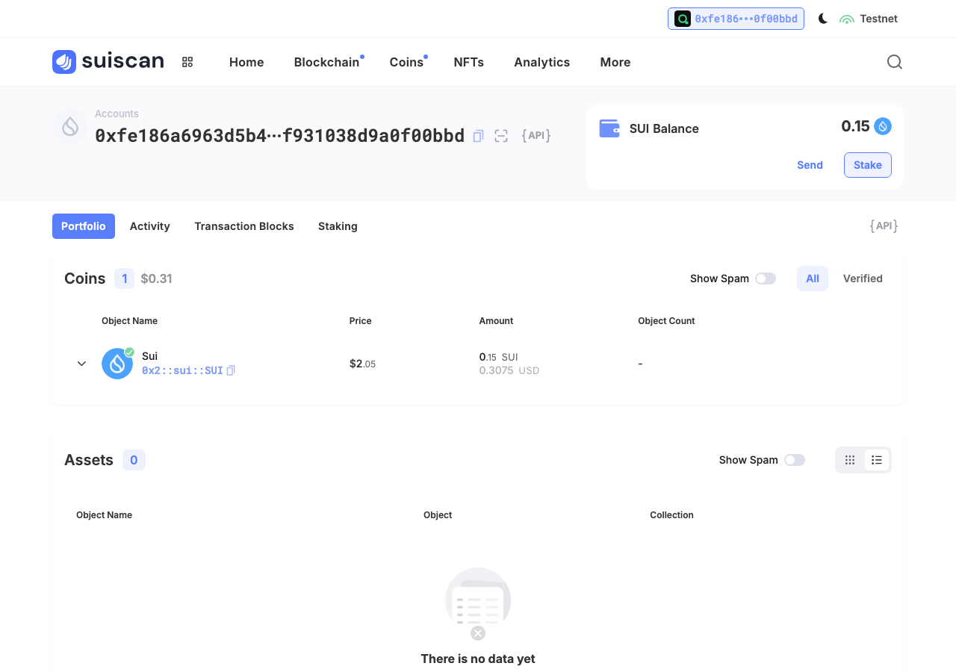Open the search magnifier icon
Screen dimensions: 956x672
894,62
